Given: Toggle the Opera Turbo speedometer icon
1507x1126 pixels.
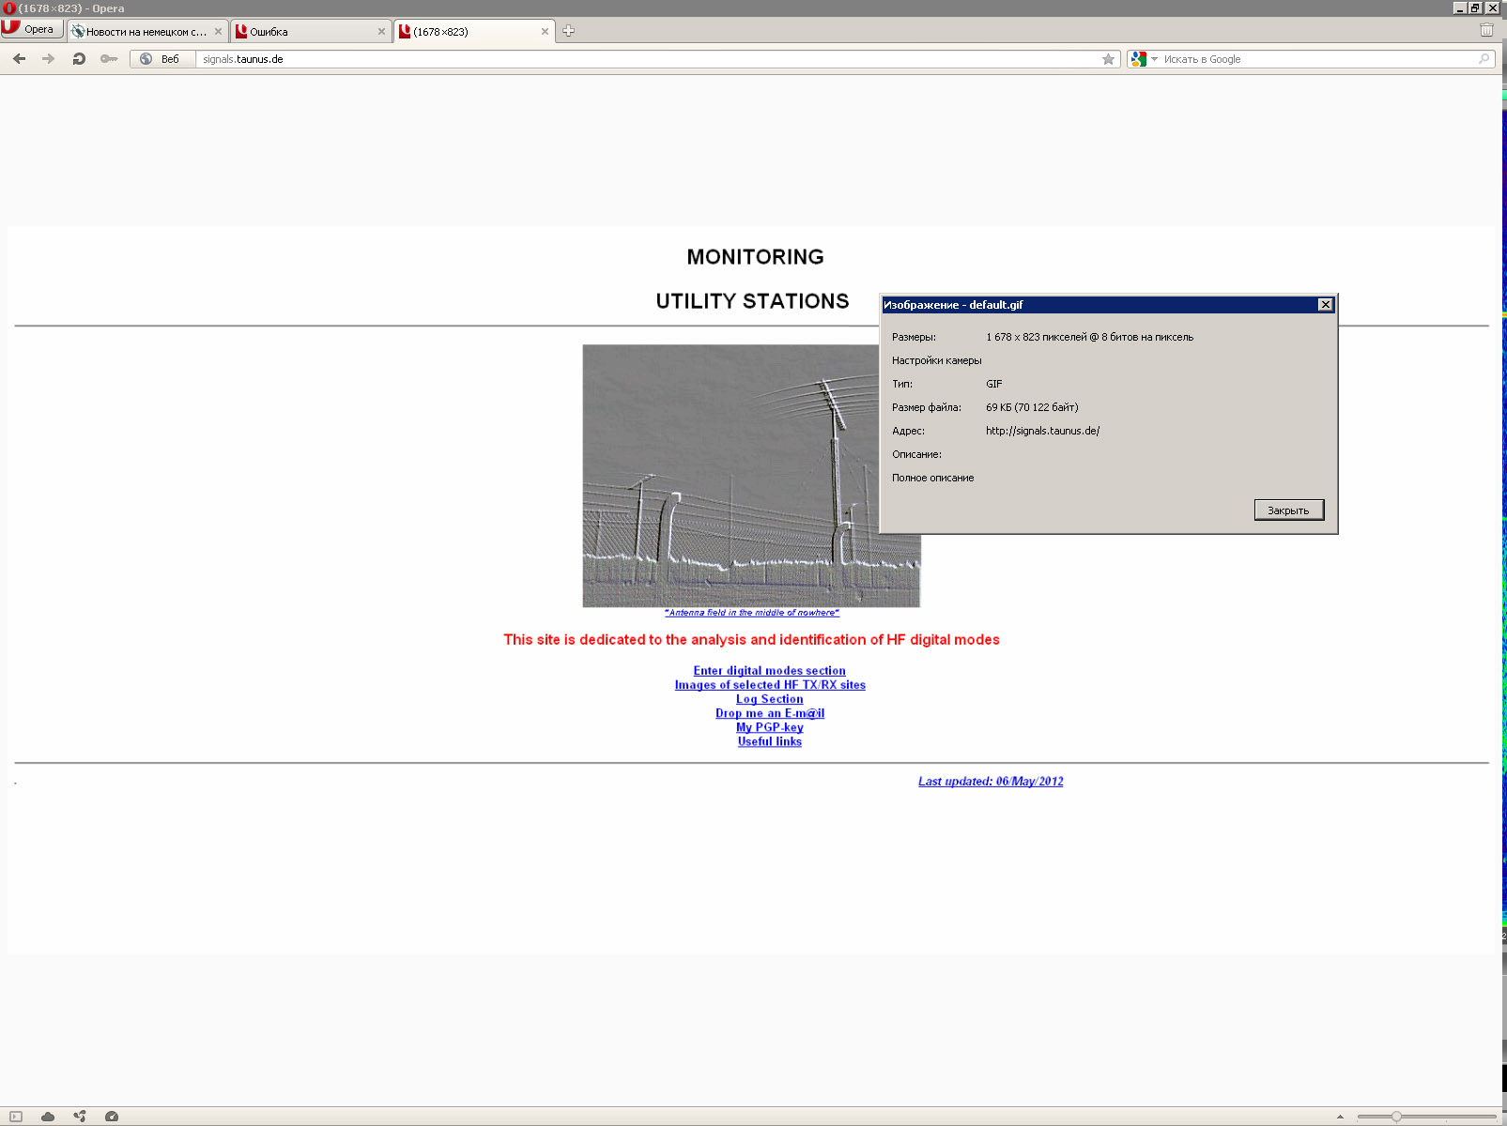Looking at the screenshot, I should click(112, 1117).
